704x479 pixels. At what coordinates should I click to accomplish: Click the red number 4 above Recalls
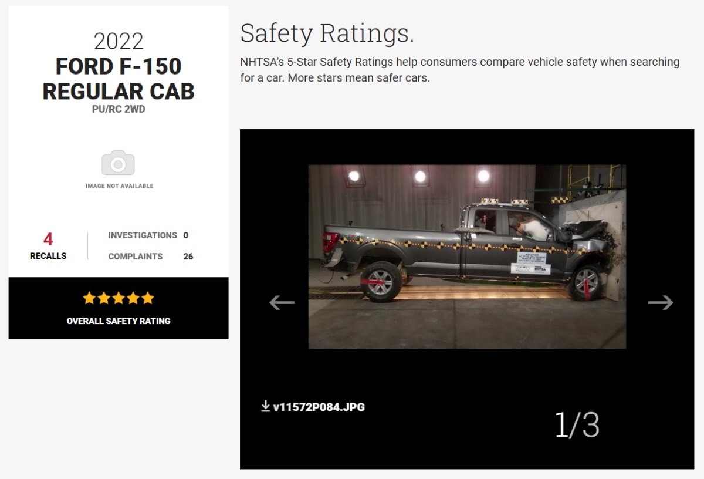click(48, 239)
